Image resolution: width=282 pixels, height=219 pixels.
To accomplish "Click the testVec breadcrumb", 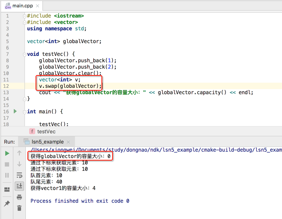I will point(46,132).
